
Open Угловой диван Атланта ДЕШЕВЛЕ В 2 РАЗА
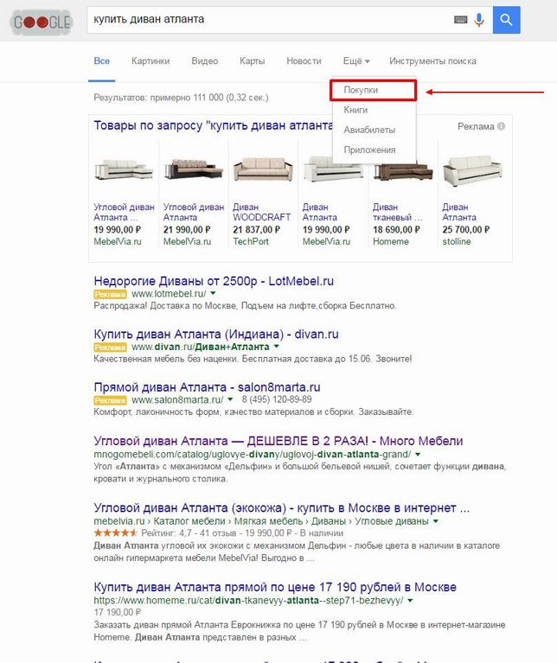pyautogui.click(x=278, y=441)
